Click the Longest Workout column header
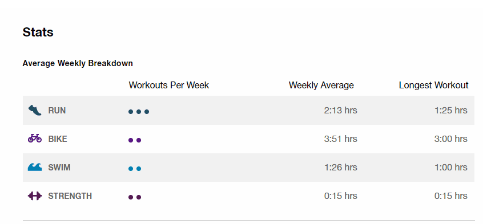The height and width of the screenshot is (224, 483). click(x=434, y=85)
